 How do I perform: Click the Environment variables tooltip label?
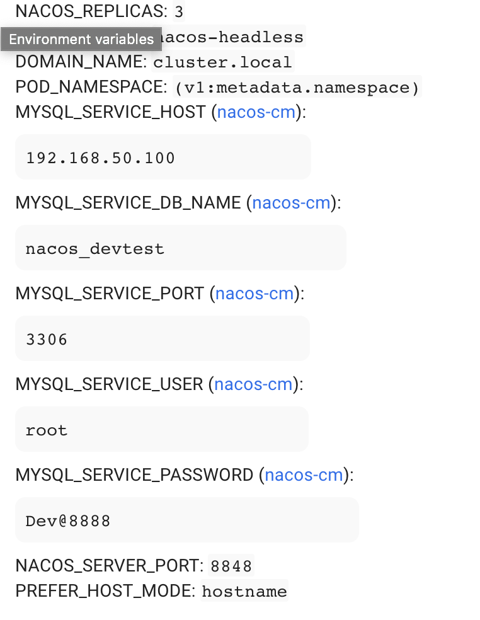[x=81, y=39]
